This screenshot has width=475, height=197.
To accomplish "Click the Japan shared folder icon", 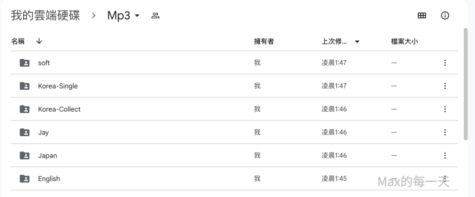I will point(25,156).
